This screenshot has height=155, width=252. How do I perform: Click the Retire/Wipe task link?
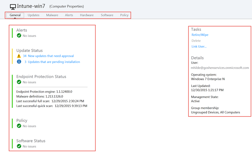tap(200, 35)
